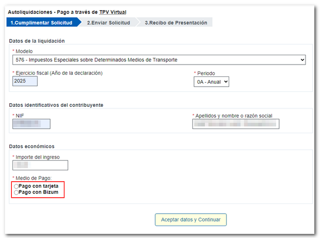Click the Importe del ingreso input box
Viewport: 320px width, 238px height.
click(x=40, y=165)
